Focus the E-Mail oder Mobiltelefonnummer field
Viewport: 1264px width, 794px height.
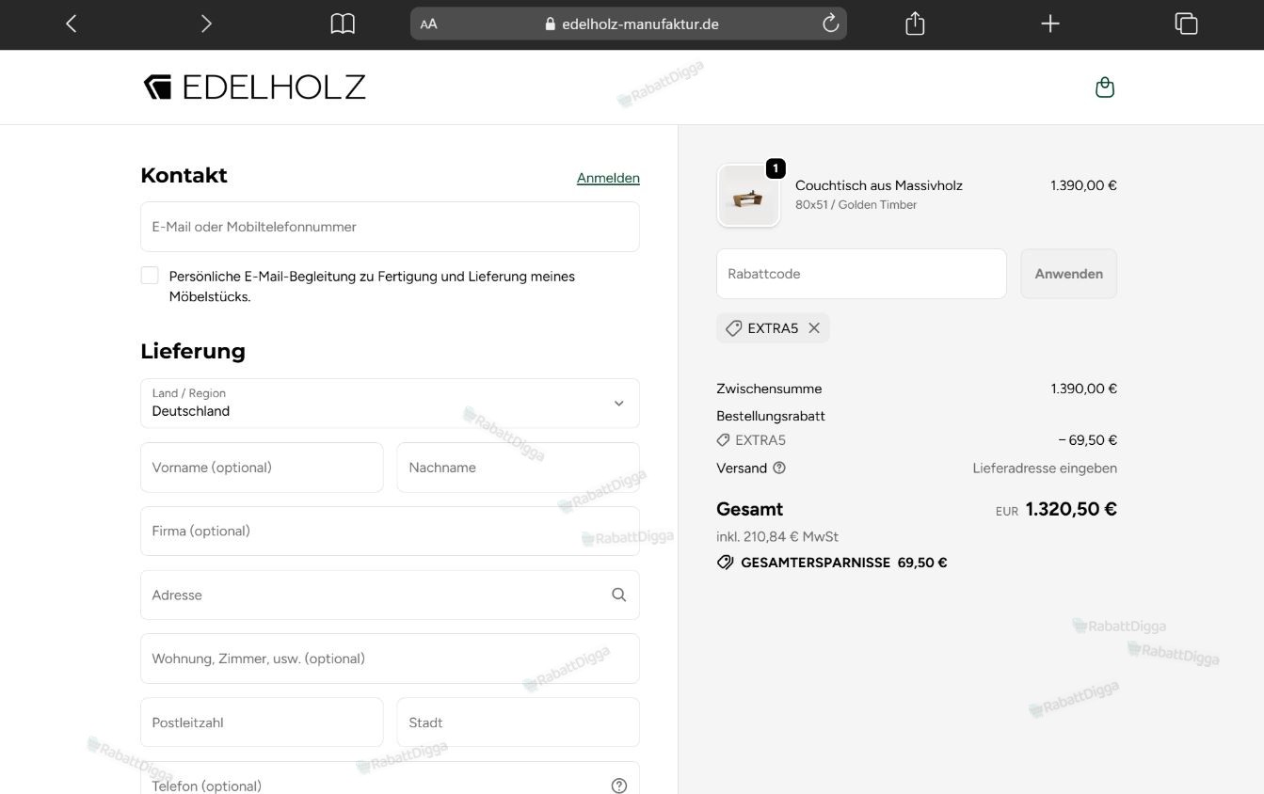click(390, 227)
